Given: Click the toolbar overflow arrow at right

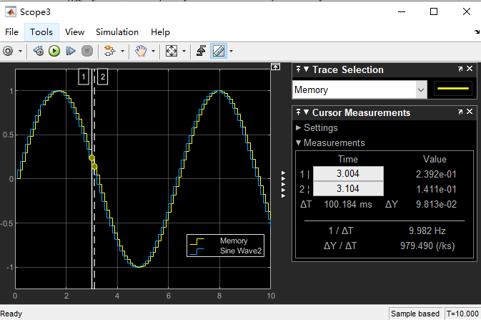Looking at the screenshot, I should click(477, 32).
